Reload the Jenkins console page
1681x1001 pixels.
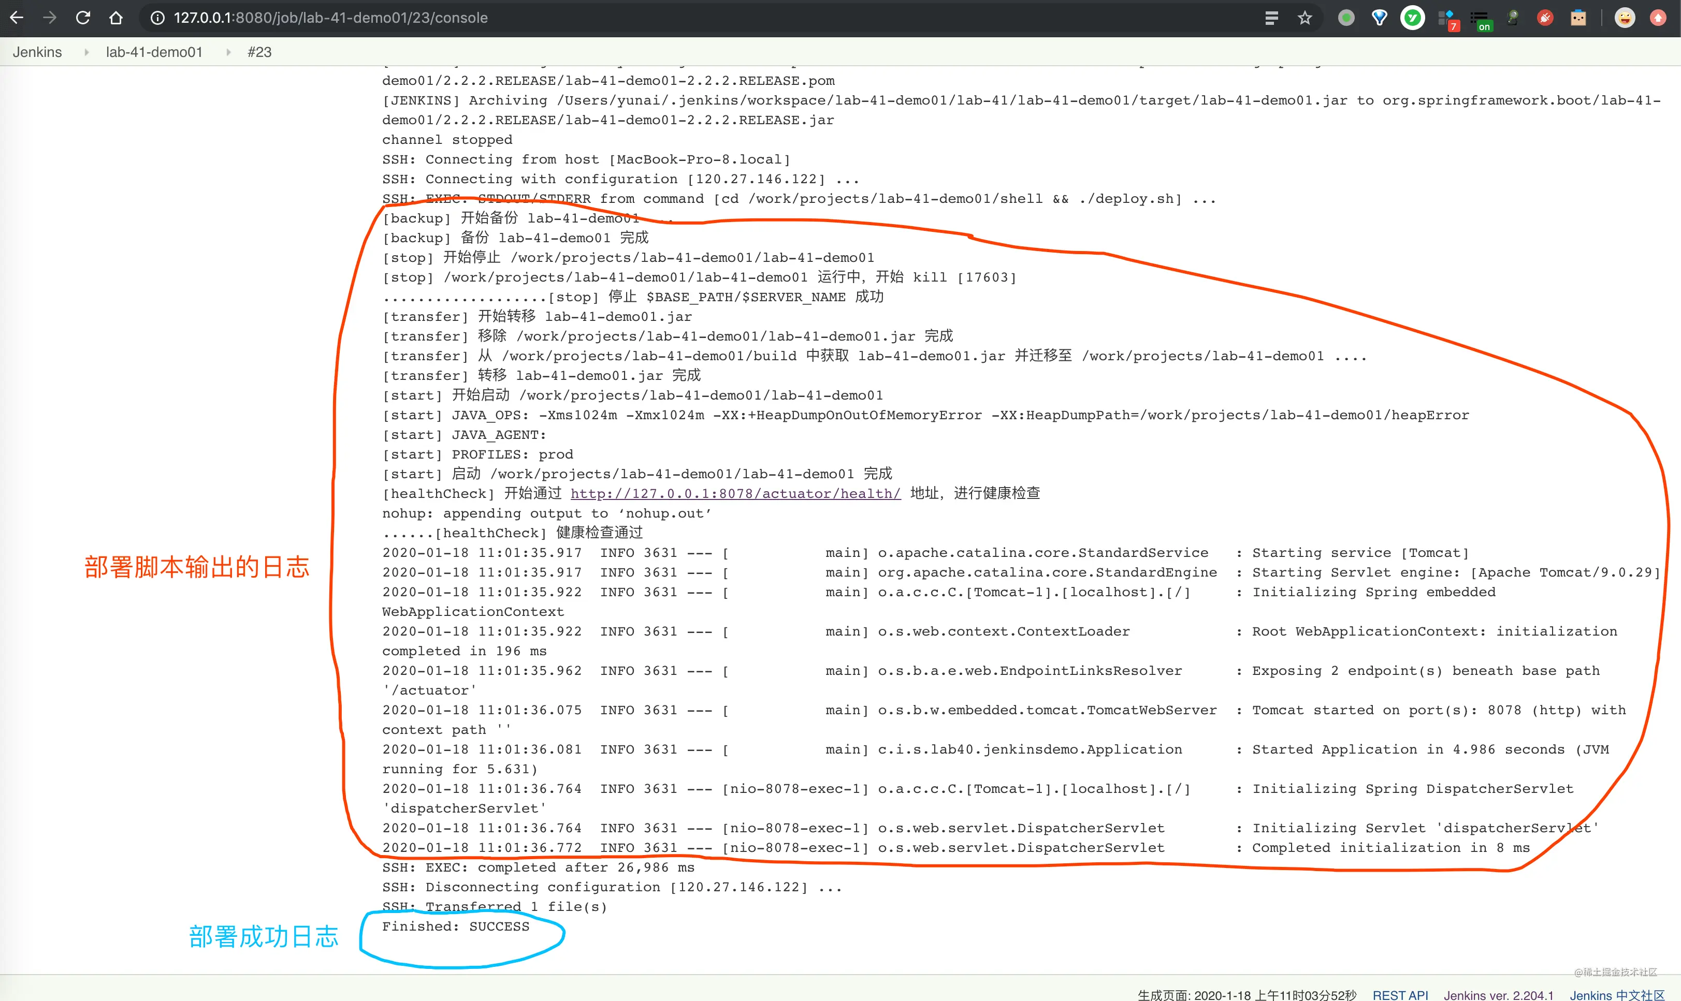click(x=83, y=18)
